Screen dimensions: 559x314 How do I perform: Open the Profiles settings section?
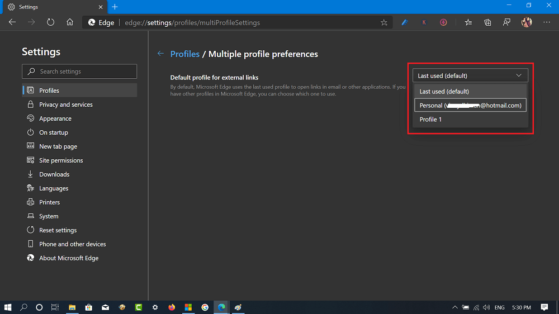[x=79, y=91]
